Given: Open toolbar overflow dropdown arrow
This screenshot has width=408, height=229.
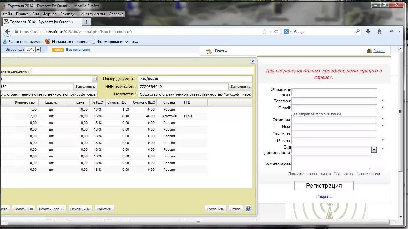Looking at the screenshot, I should pos(399,31).
